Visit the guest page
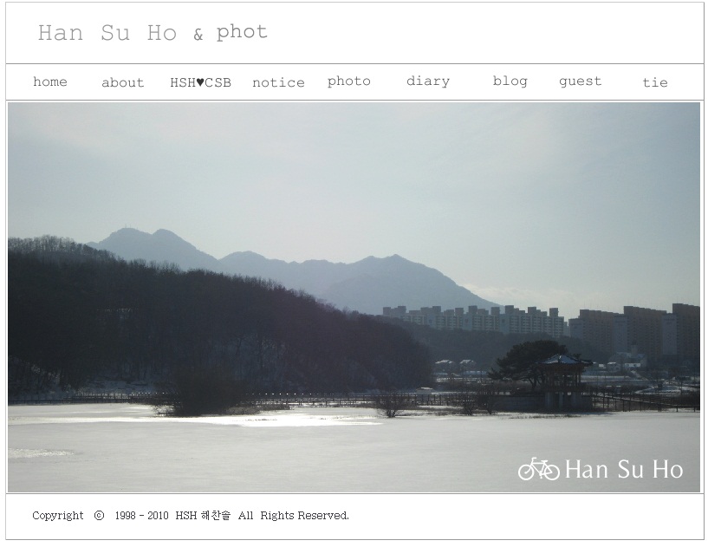The height and width of the screenshot is (547, 708). coord(581,81)
